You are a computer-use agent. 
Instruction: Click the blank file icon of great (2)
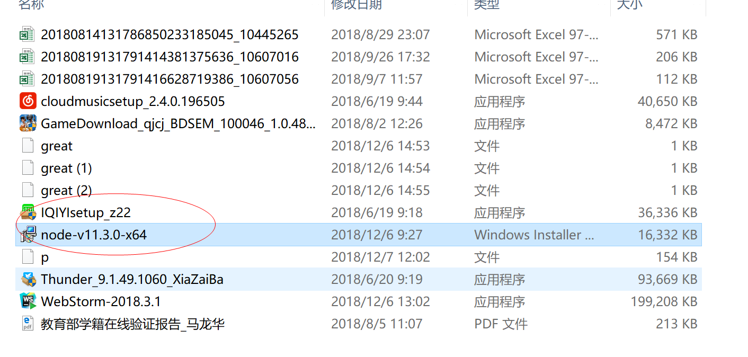click(x=28, y=190)
